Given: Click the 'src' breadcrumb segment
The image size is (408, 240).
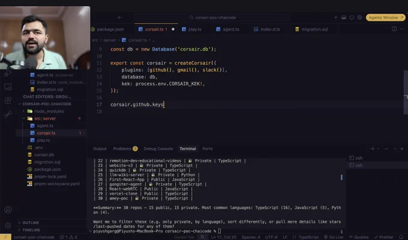Looking at the screenshot, I should click(95, 40).
